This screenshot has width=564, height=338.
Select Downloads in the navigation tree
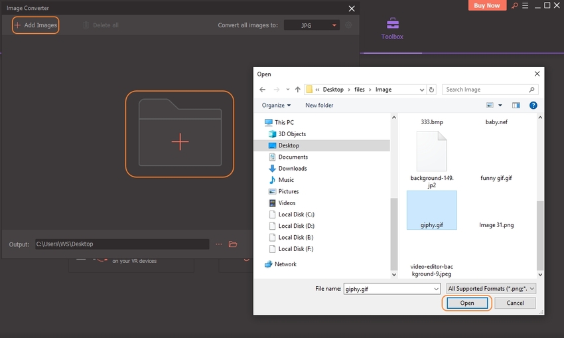292,169
